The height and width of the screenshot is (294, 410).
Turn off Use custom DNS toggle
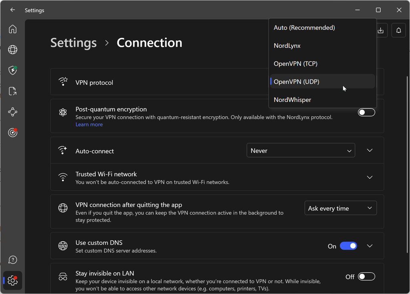[348, 246]
